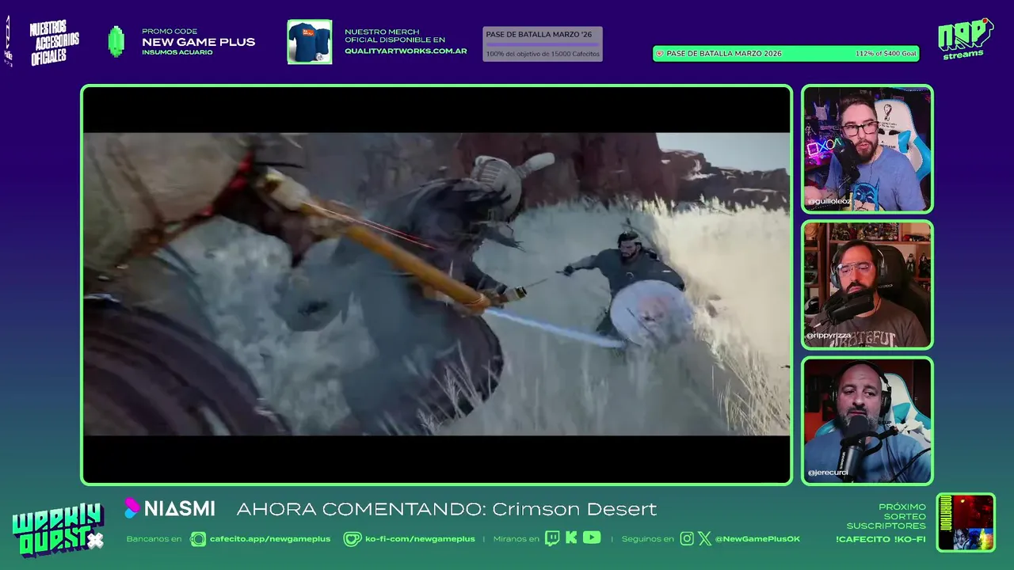Click the PRÓXIMO SORTEO SUSCRIPTORES text
The height and width of the screenshot is (570, 1014).
pos(886,516)
